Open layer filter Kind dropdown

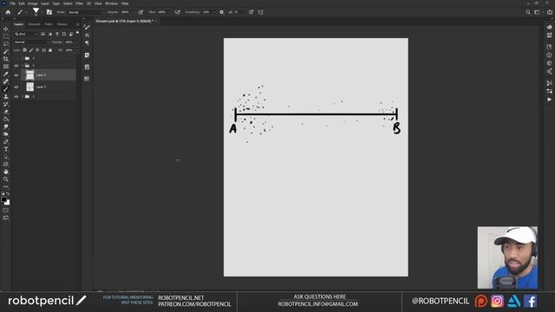[26, 34]
